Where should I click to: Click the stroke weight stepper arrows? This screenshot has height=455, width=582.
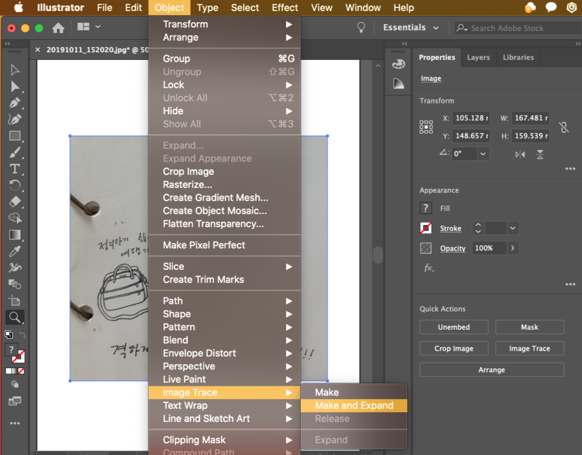[x=478, y=228]
